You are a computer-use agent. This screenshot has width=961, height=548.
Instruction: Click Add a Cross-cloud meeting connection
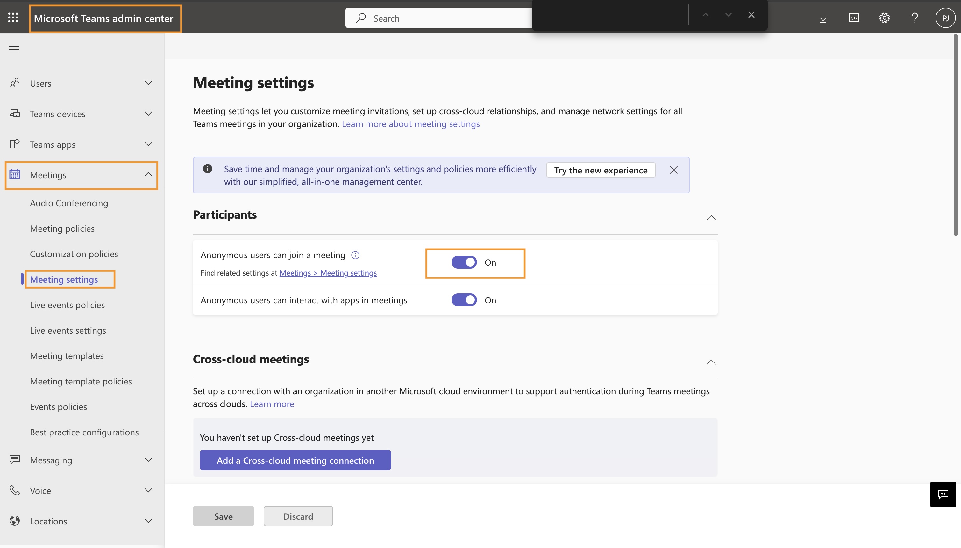tap(295, 460)
